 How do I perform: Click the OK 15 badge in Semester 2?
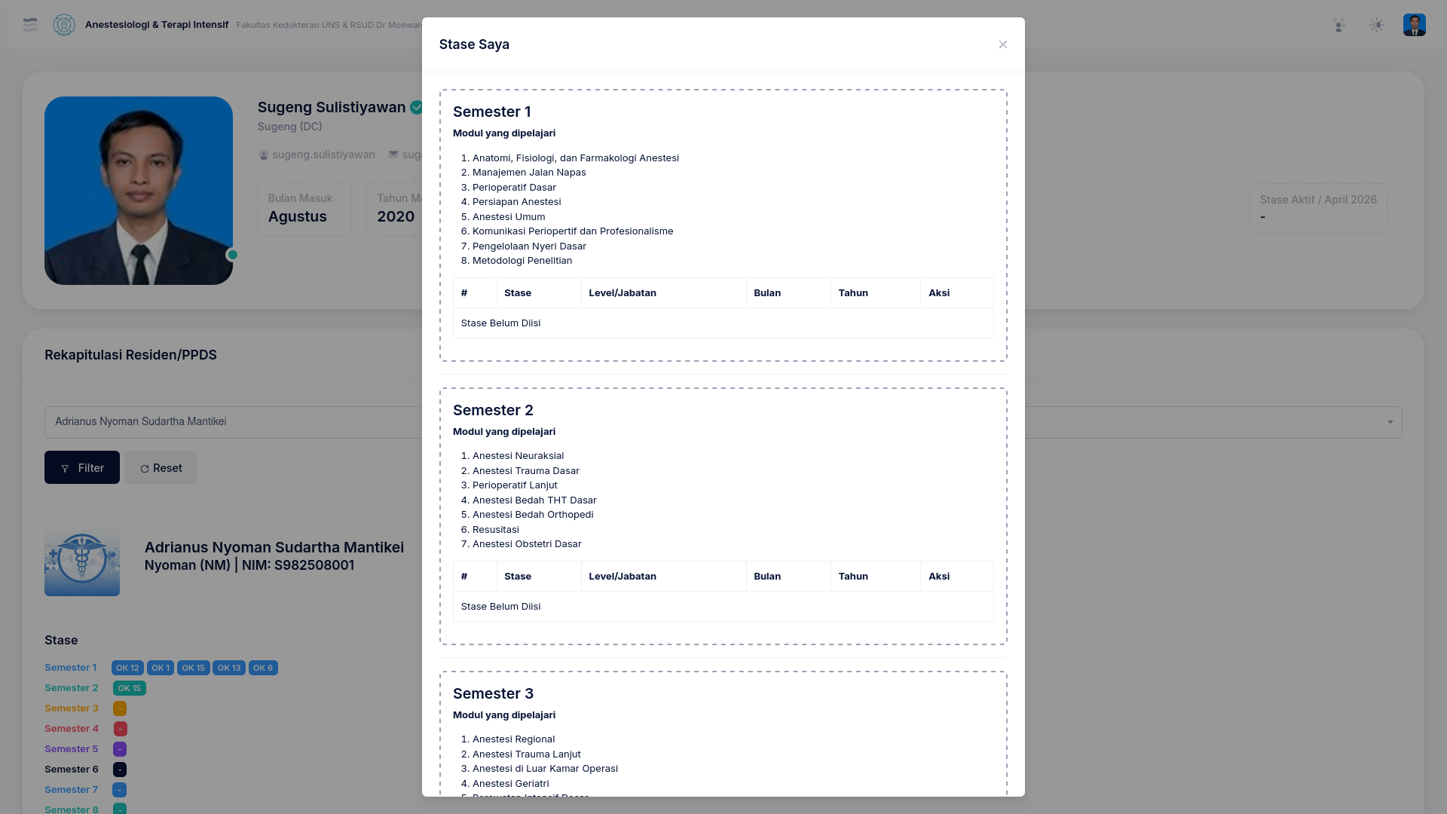130,688
